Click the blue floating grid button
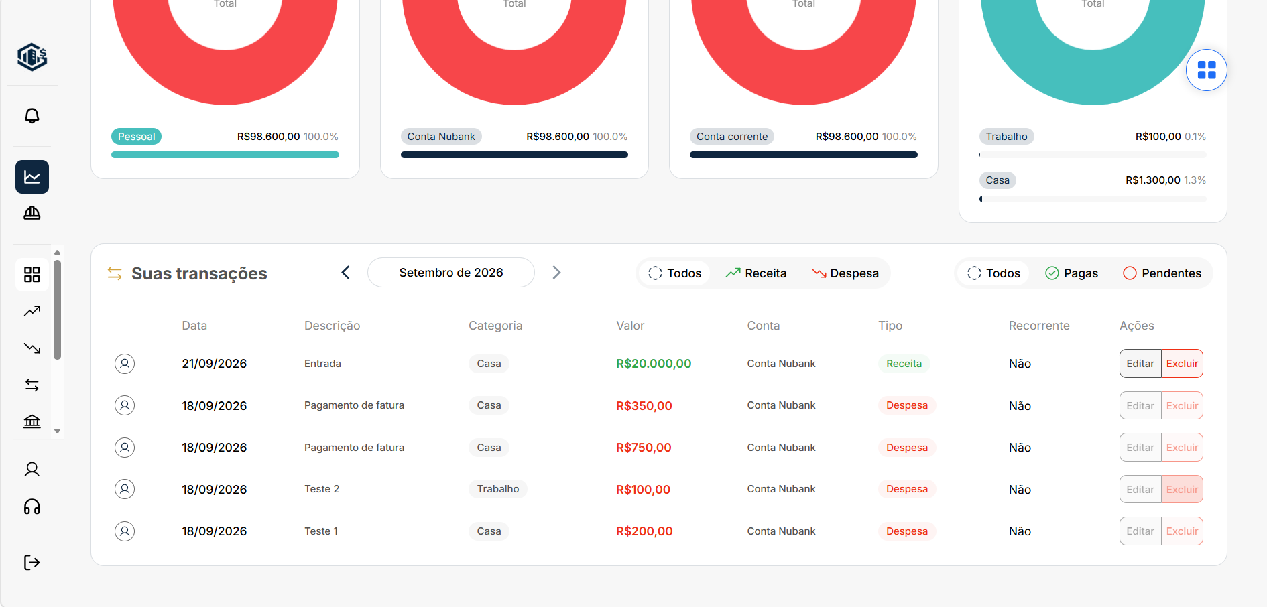1267x607 pixels. 1207,70
